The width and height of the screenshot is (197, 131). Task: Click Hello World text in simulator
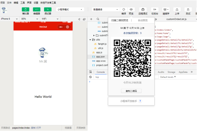pos(43,97)
